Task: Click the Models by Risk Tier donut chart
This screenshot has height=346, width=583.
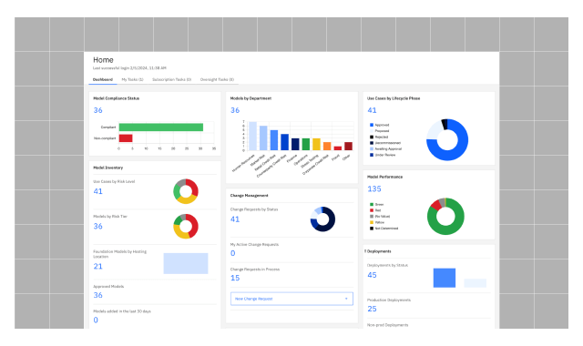Action: pos(186,227)
